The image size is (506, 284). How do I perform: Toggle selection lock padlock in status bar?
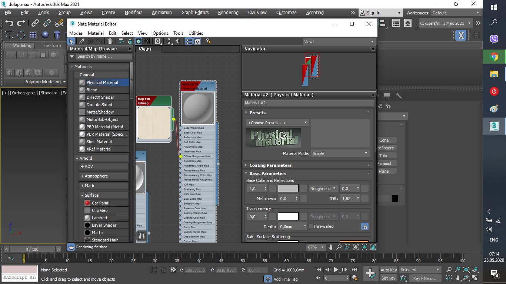point(164,270)
